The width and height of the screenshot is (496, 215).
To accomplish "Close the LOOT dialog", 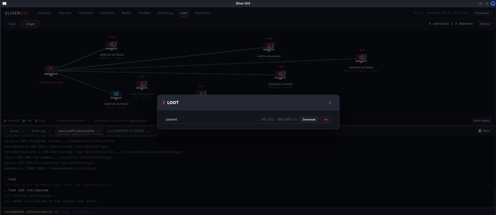I will pos(330,103).
